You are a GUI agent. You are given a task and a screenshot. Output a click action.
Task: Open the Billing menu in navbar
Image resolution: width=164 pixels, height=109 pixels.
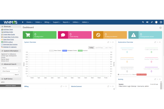coord(48,22)
